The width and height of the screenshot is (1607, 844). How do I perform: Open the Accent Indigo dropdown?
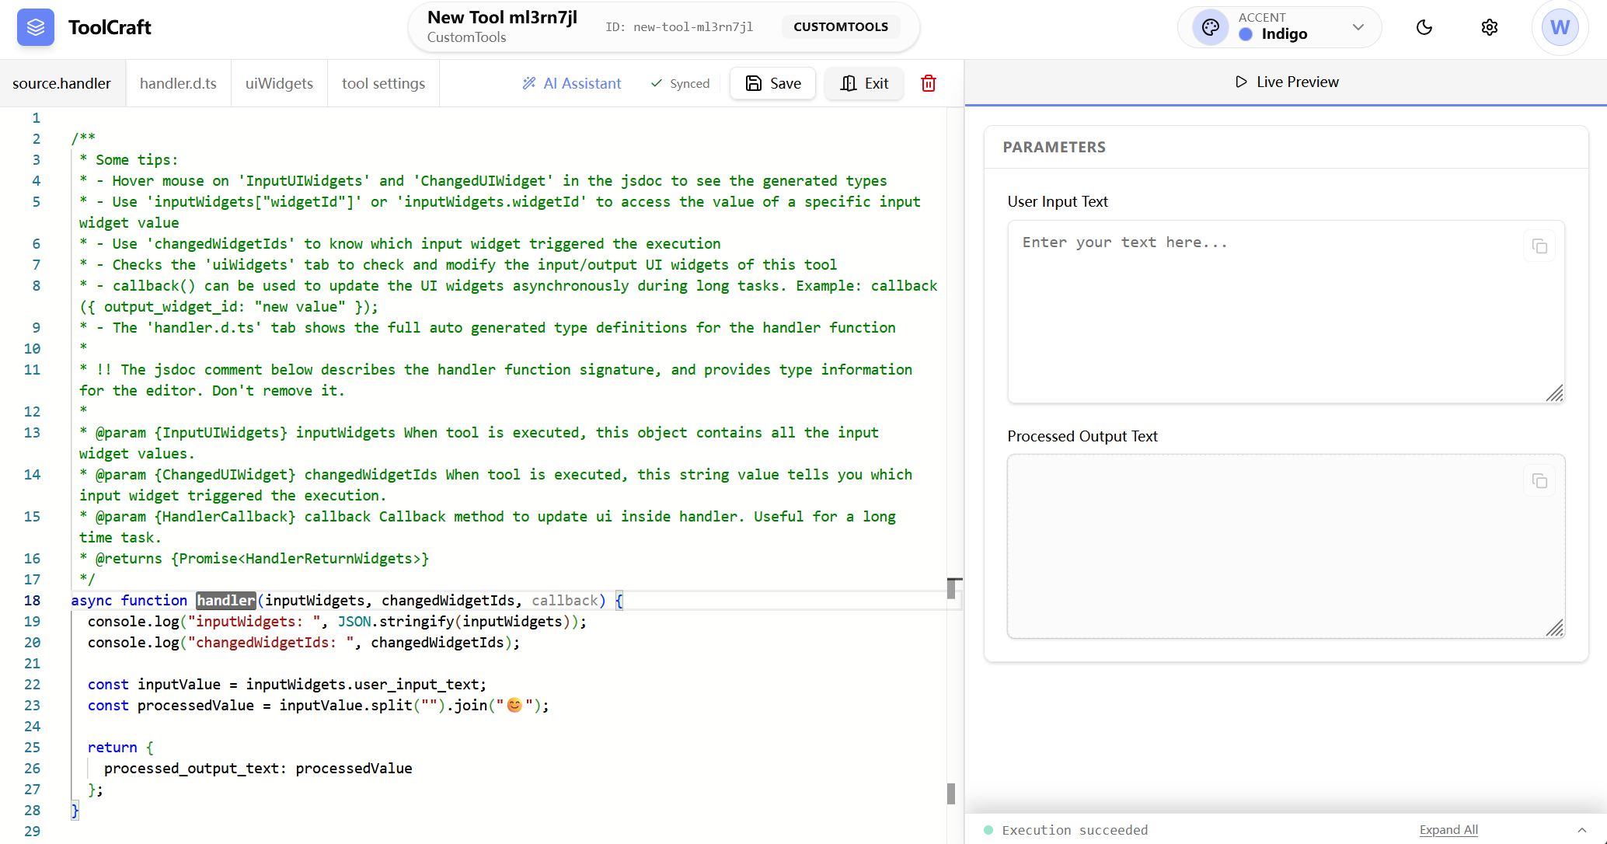pos(1358,26)
